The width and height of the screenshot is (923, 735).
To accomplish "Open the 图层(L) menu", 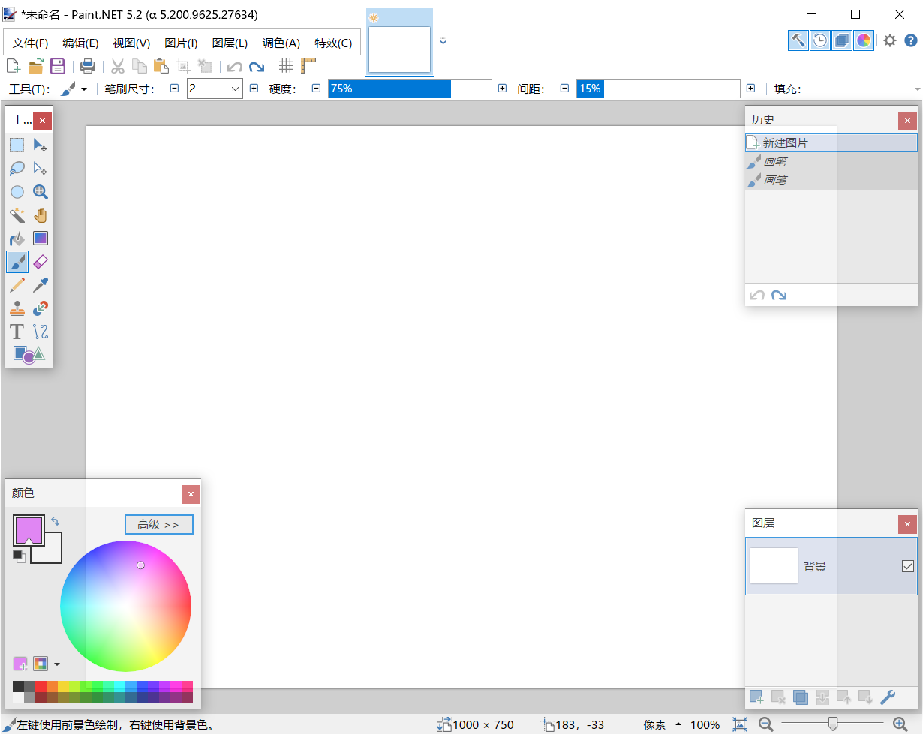I will (x=230, y=43).
